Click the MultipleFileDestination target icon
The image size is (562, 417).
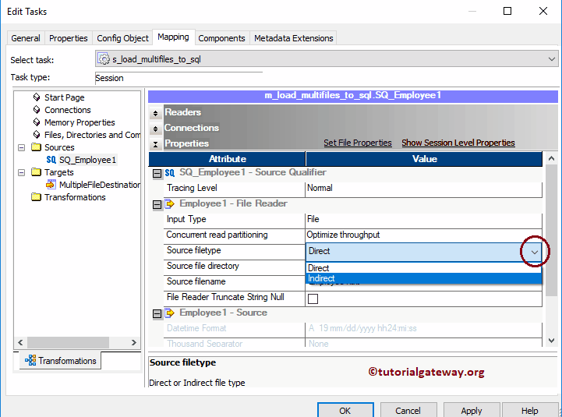point(51,185)
